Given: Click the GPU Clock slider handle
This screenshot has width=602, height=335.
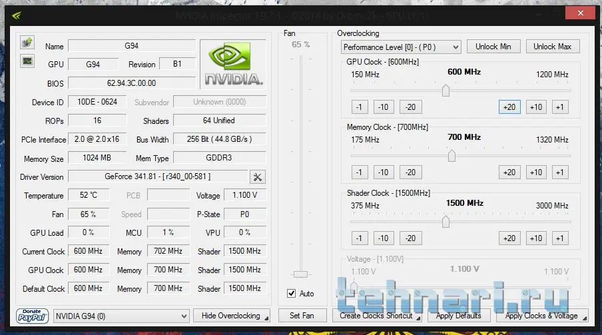Looking at the screenshot, I should tap(446, 91).
